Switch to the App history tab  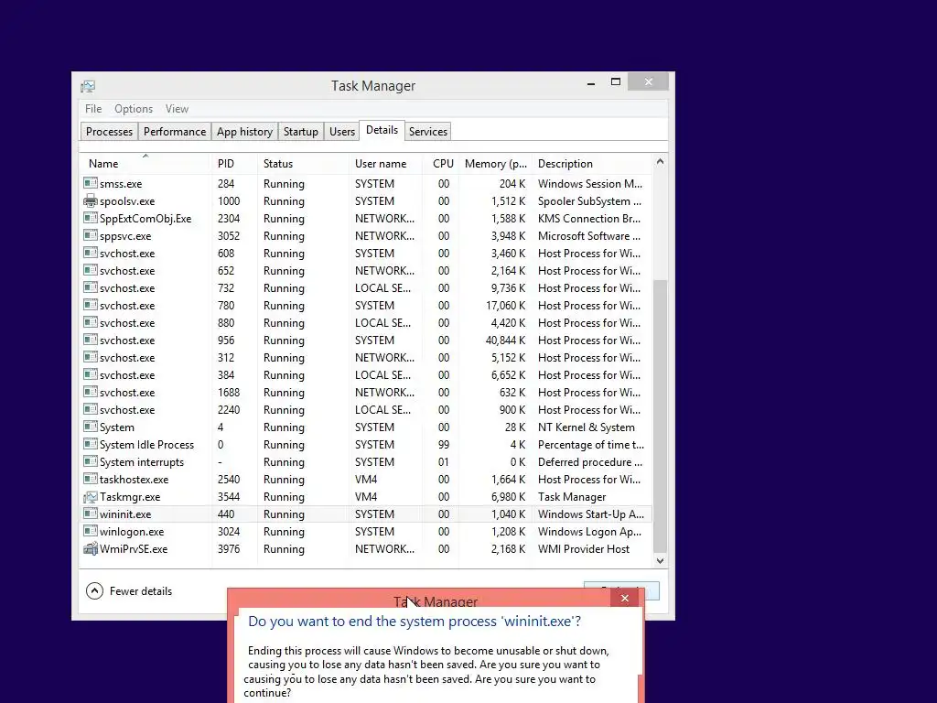coord(244,132)
